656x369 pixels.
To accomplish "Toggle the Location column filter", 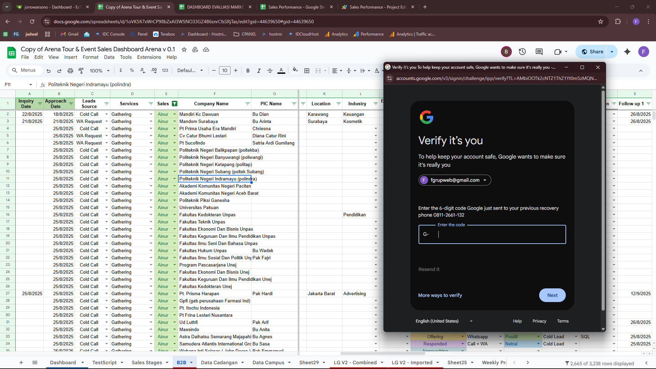I will coord(338,104).
